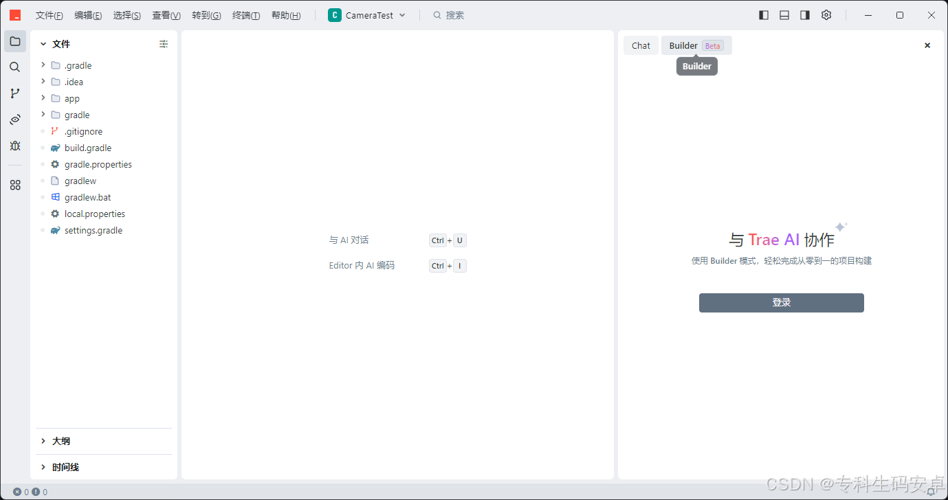Open the CameraTest project dropdown
This screenshot has height=500, width=948.
click(x=367, y=15)
